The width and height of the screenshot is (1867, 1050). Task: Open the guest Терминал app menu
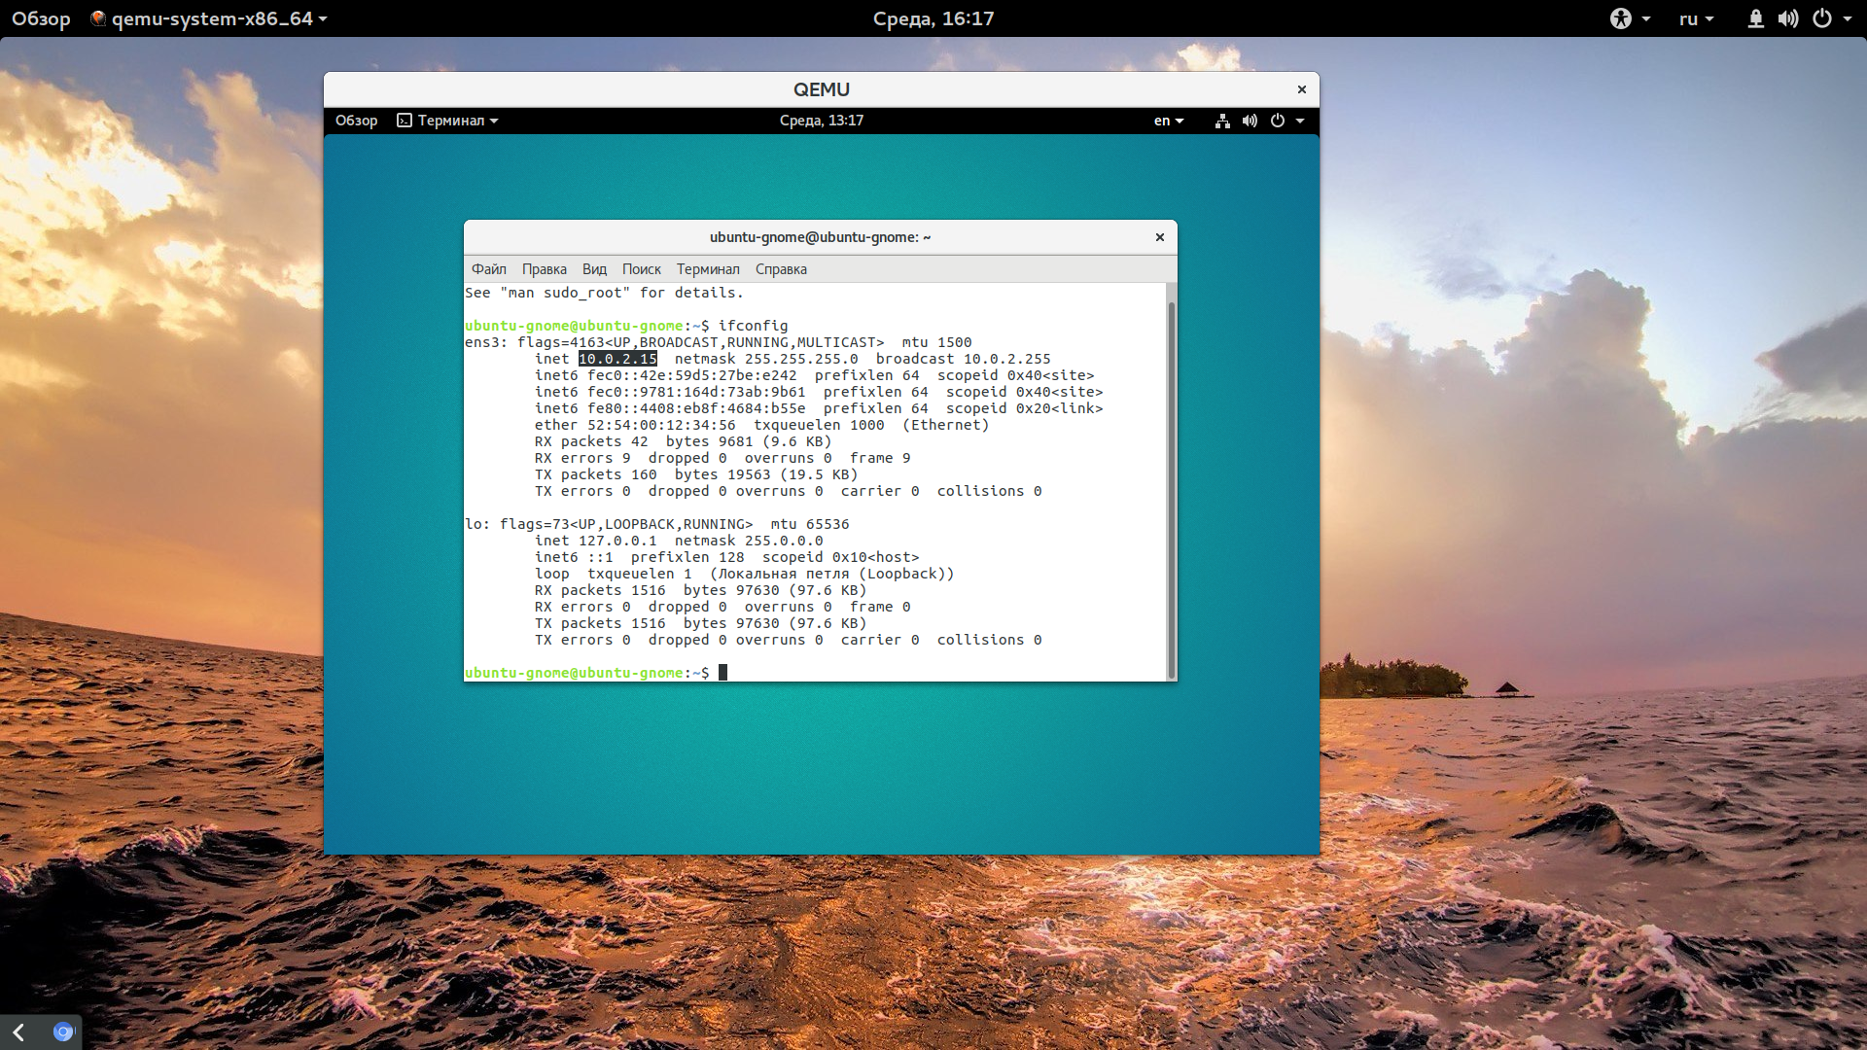(x=447, y=121)
